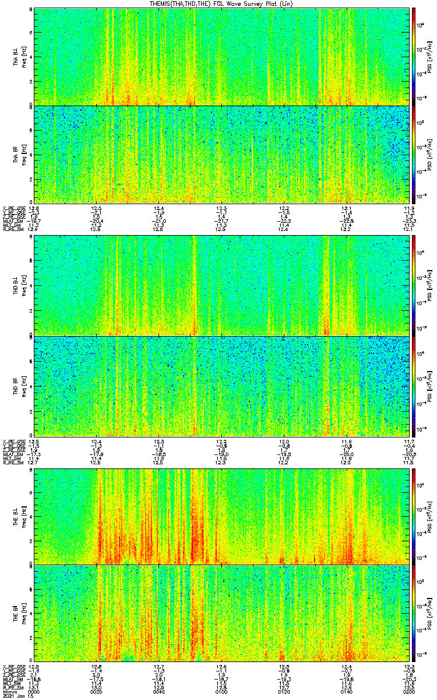
Task: Click the THD B∥ spectrogram panel
Action: (x=221, y=386)
